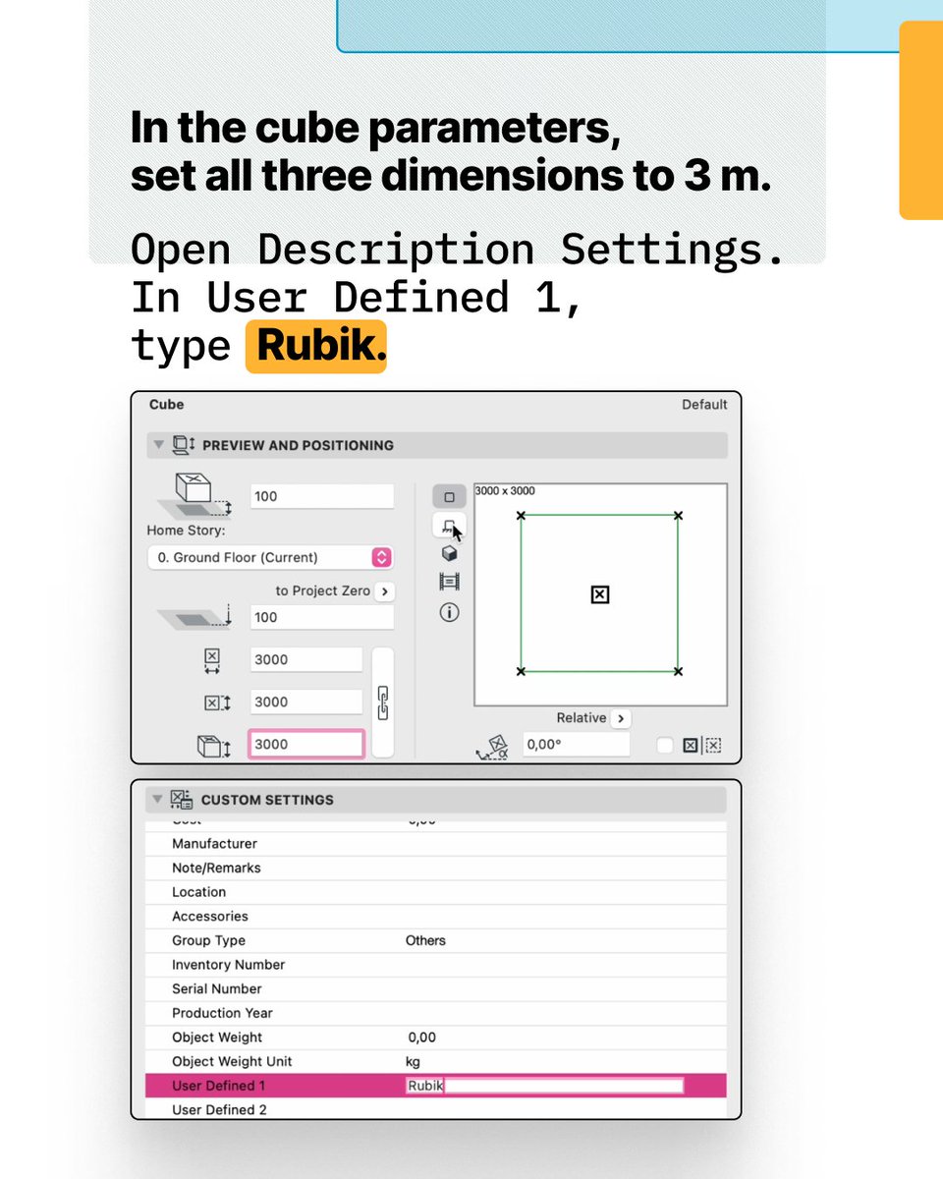Click the User Defined 1 value field
The height and width of the screenshot is (1179, 943).
click(545, 1085)
